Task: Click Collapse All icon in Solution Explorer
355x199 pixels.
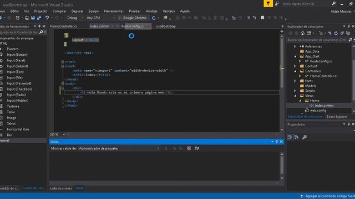Action: (x=342, y=33)
